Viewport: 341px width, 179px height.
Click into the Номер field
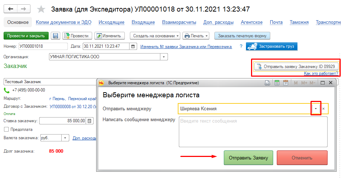click(x=43, y=46)
